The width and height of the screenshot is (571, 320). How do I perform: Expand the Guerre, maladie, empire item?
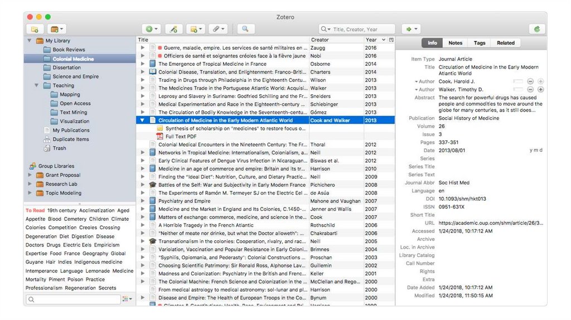coord(142,48)
